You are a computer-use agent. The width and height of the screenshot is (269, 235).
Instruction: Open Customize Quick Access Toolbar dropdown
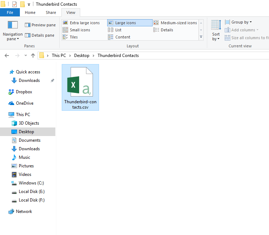coord(29,5)
